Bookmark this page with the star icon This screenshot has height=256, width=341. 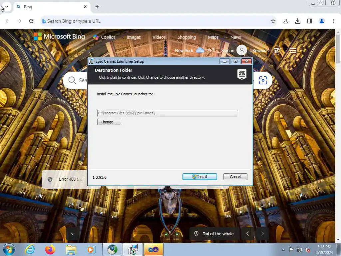coord(273,21)
